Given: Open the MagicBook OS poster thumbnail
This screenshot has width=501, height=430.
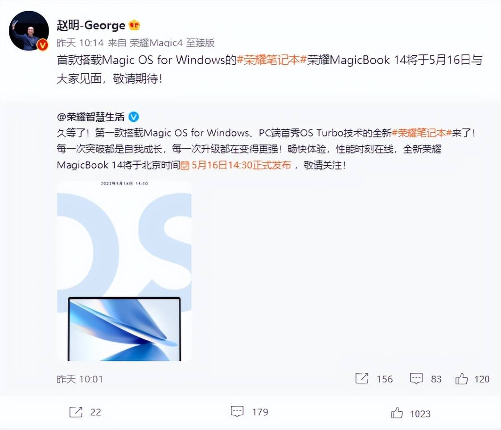Looking at the screenshot, I should pos(124,270).
